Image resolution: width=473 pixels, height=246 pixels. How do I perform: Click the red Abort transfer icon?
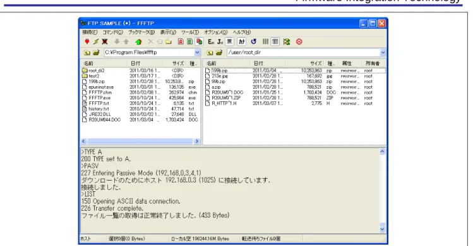[299, 42]
